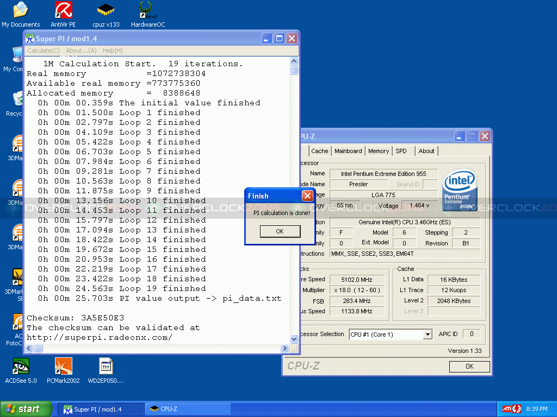Open the Start menu

pyautogui.click(x=26, y=409)
